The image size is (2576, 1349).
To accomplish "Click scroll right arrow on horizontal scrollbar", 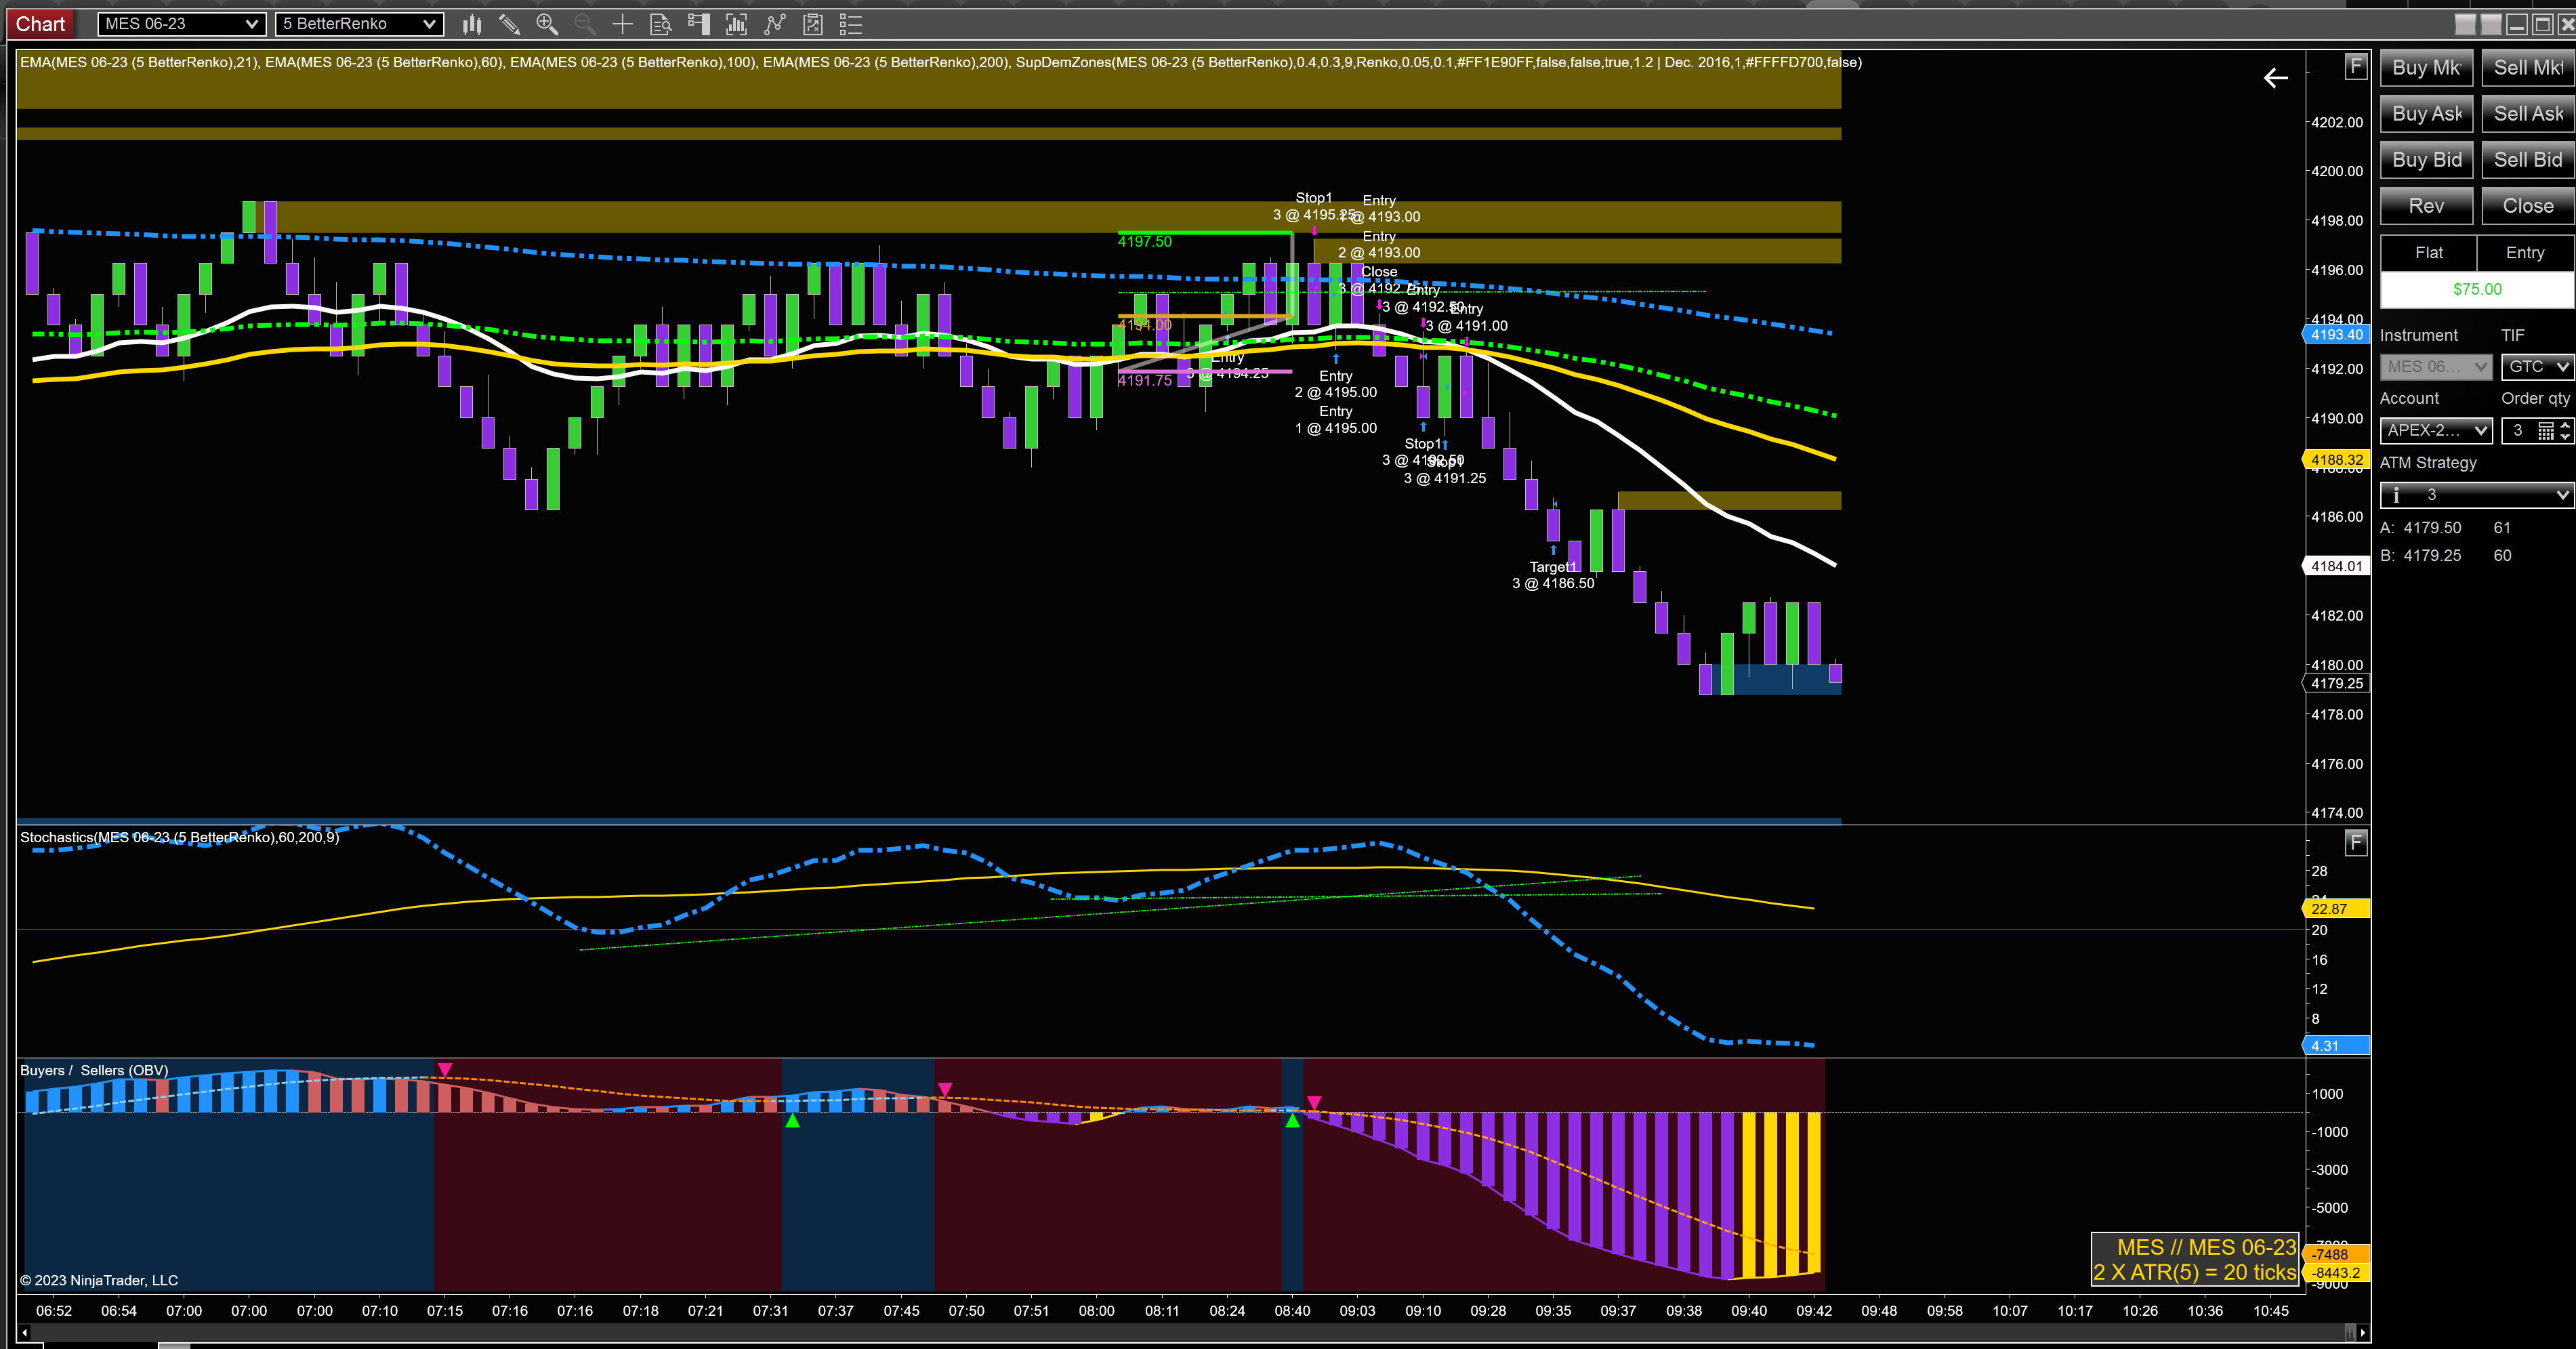I will [x=2363, y=1333].
